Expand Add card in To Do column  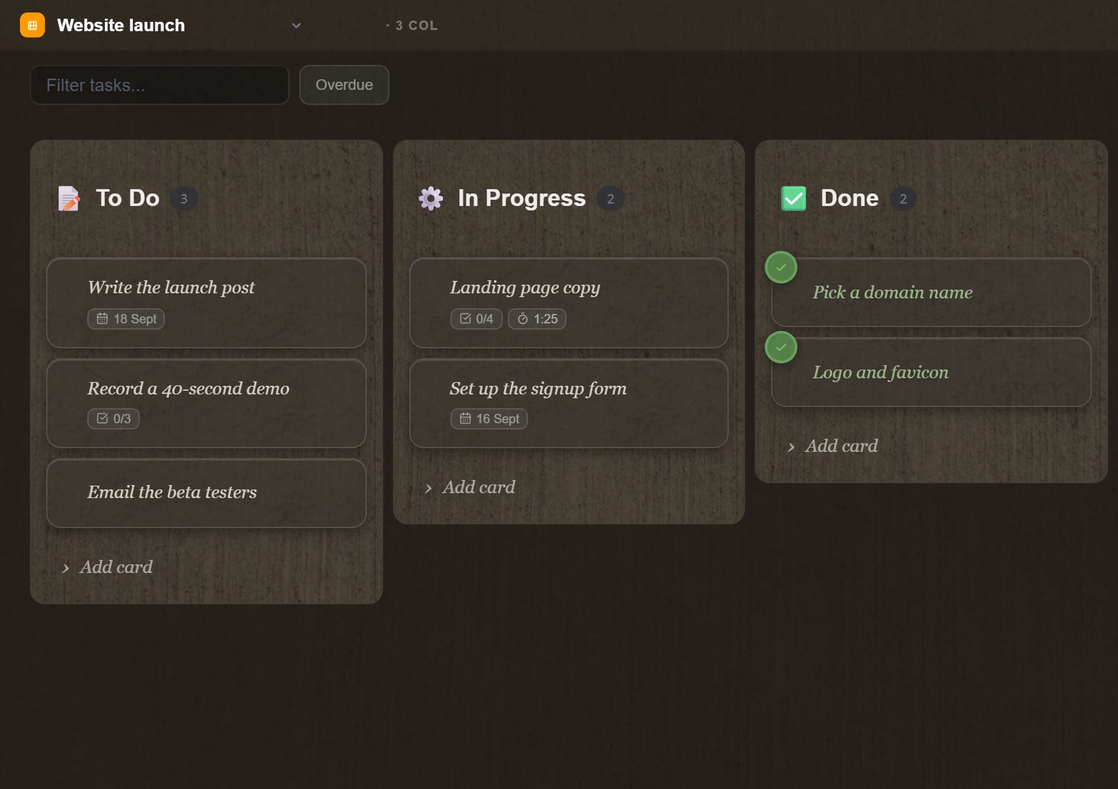pos(107,567)
